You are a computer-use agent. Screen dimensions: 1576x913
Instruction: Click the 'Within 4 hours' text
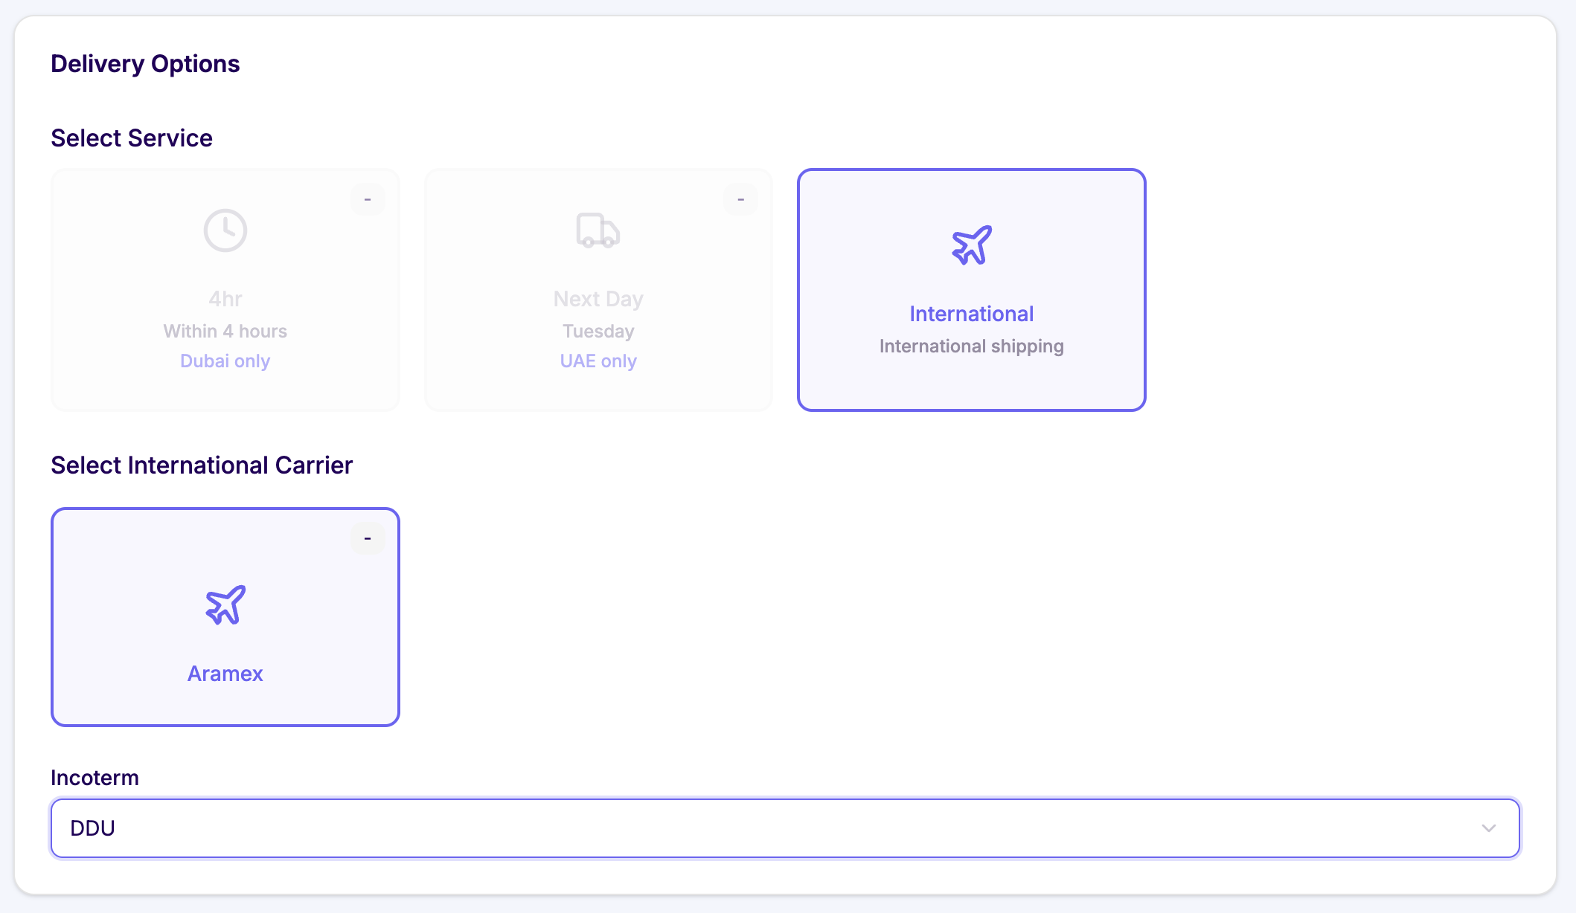[225, 332]
